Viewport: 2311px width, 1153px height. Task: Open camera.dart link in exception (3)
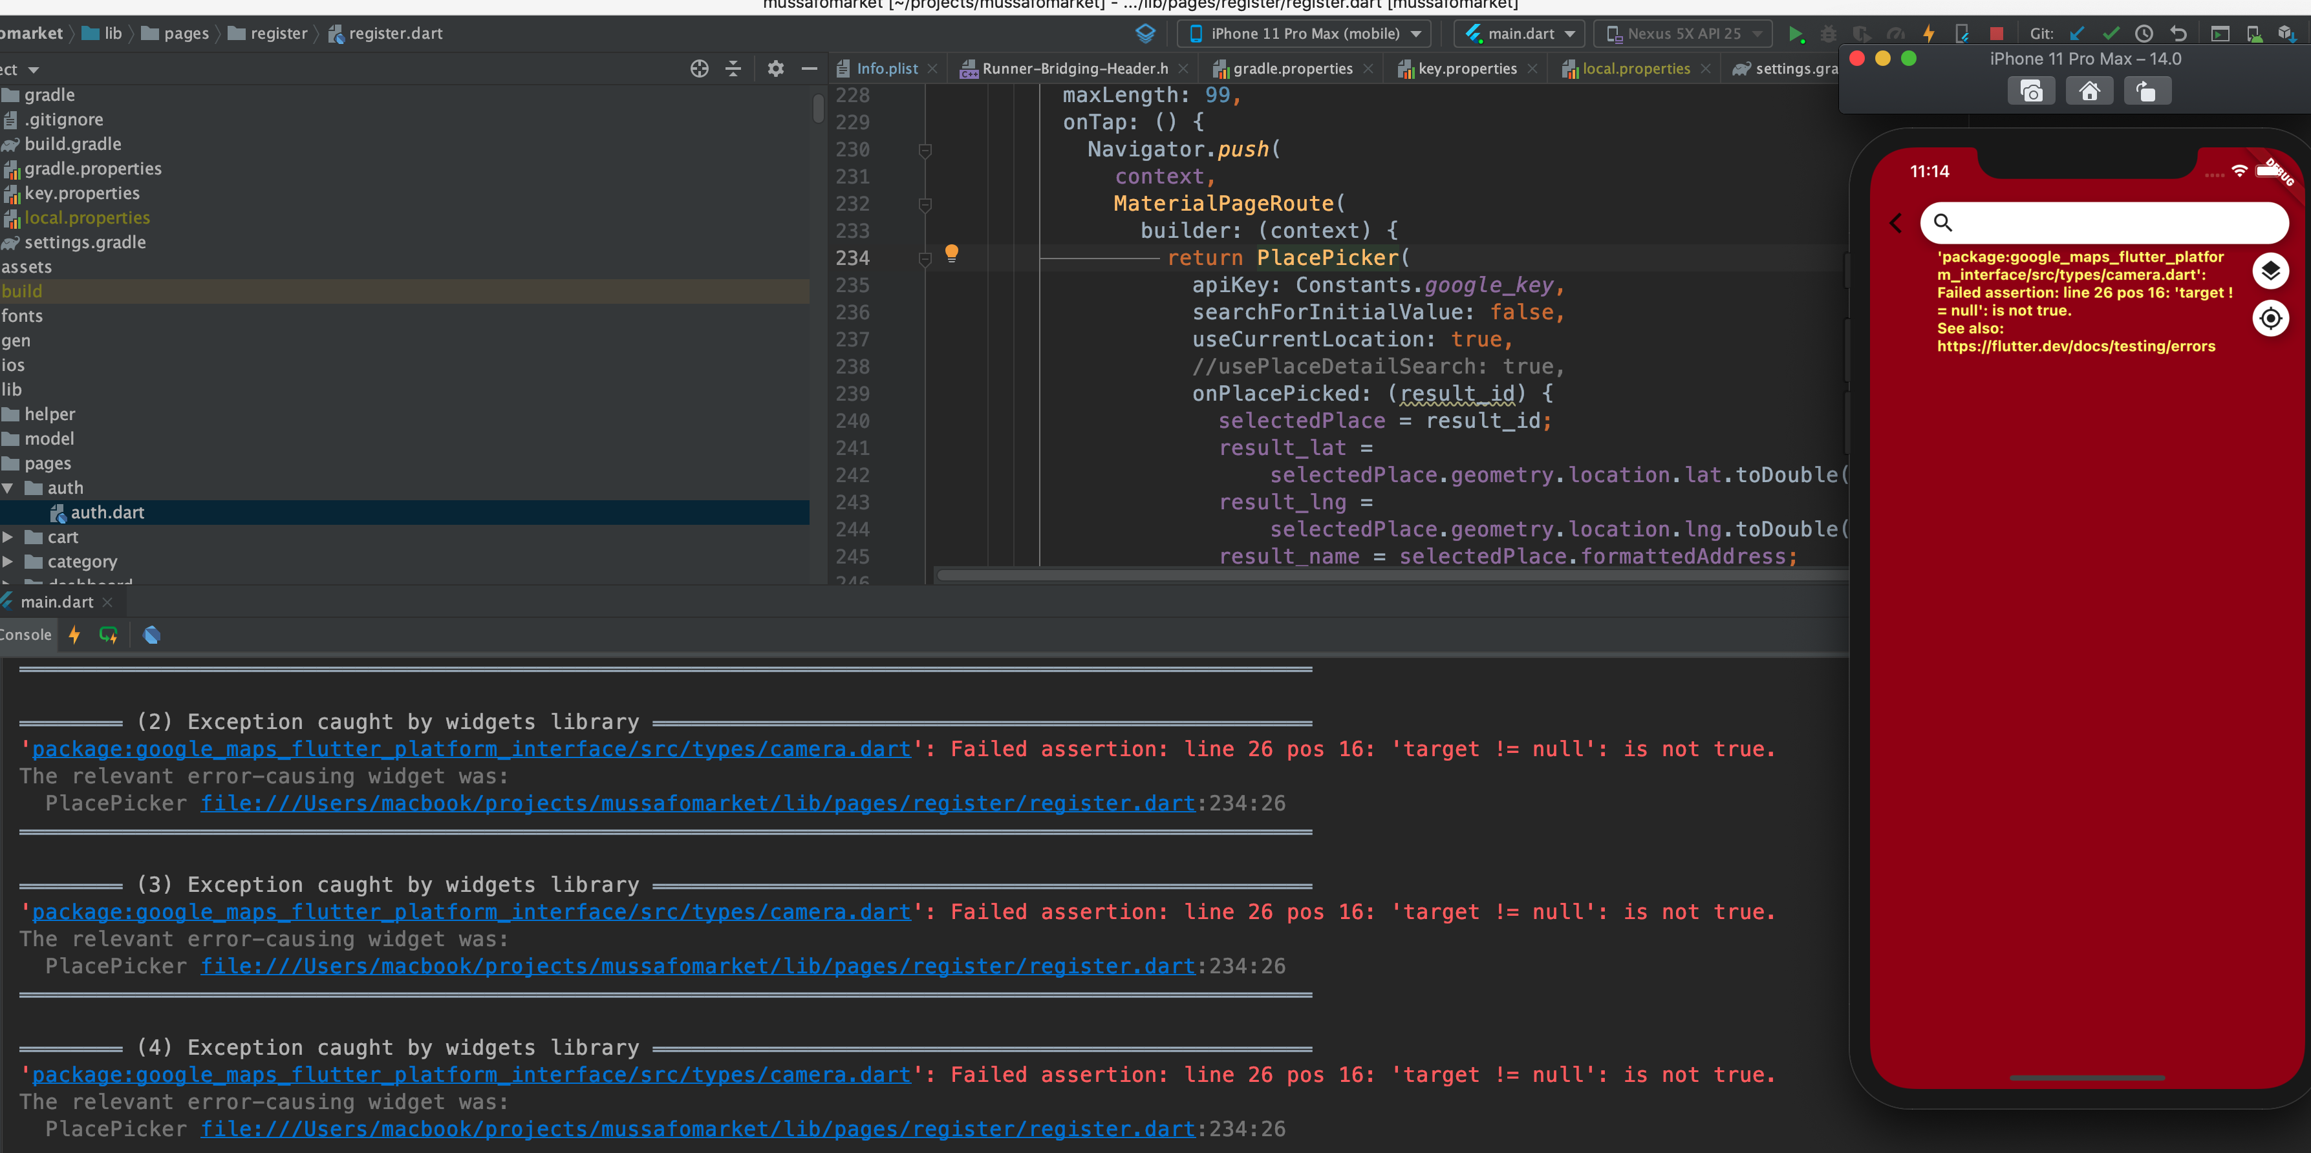[x=471, y=913]
